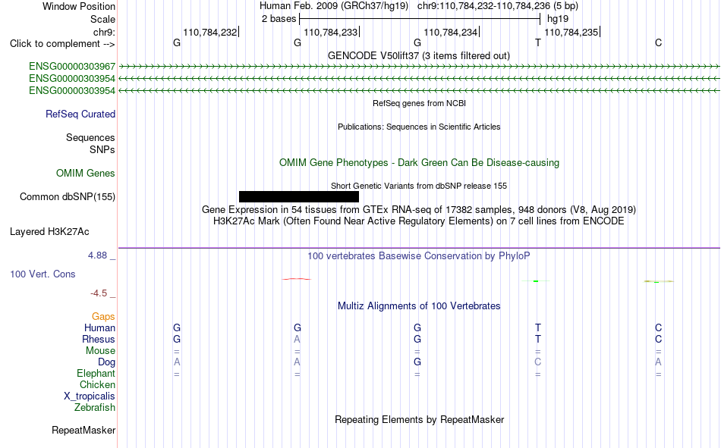This screenshot has height=448, width=721.
Task: Click the Sequences track label
Action: (90, 137)
